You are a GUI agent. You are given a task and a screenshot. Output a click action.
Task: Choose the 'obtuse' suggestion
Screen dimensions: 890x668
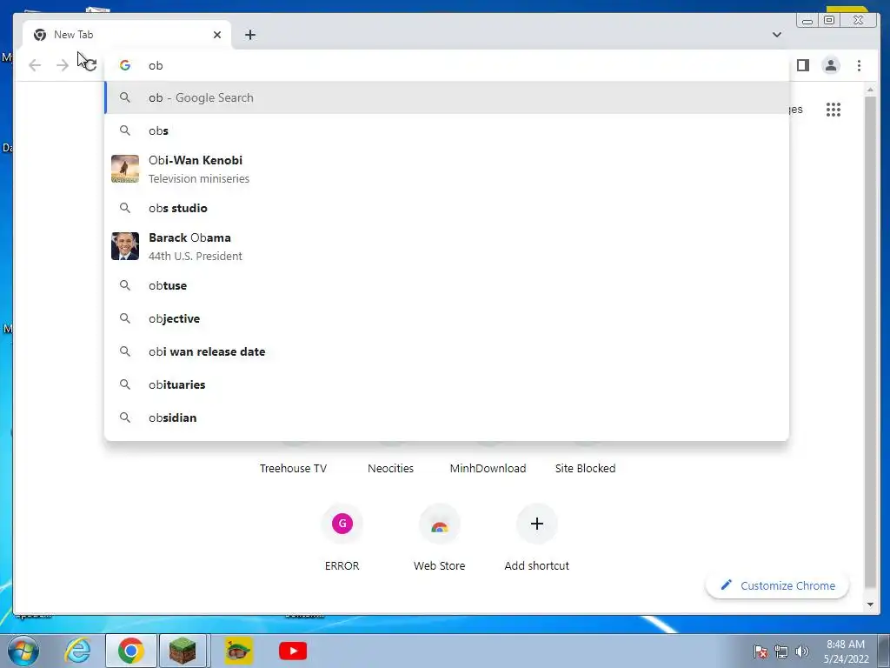coord(447,285)
